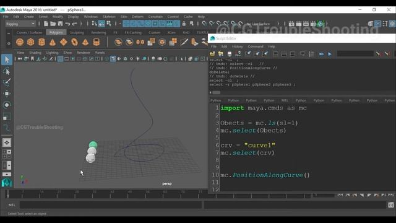396x223 pixels.
Task: Toggle smooth shade all in viewport toolbar
Action: pos(113,59)
